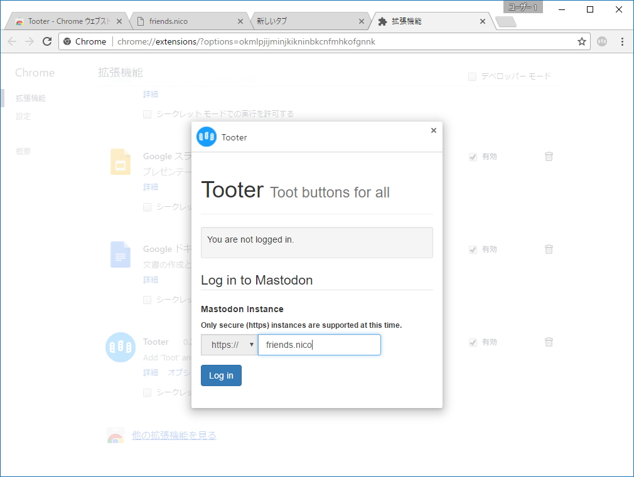Select 設定 in the left sidebar
This screenshot has width=634, height=477.
click(x=23, y=116)
